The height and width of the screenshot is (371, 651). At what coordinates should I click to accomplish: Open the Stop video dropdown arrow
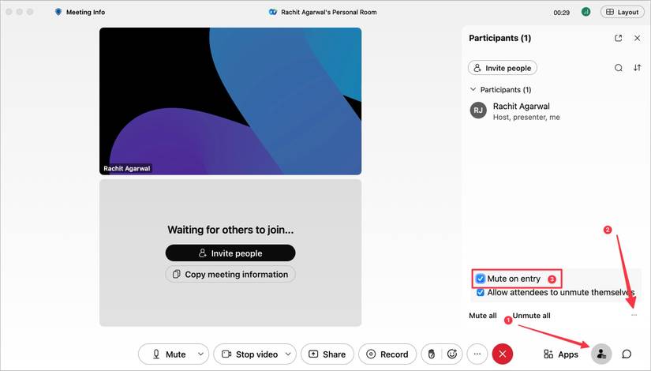289,354
